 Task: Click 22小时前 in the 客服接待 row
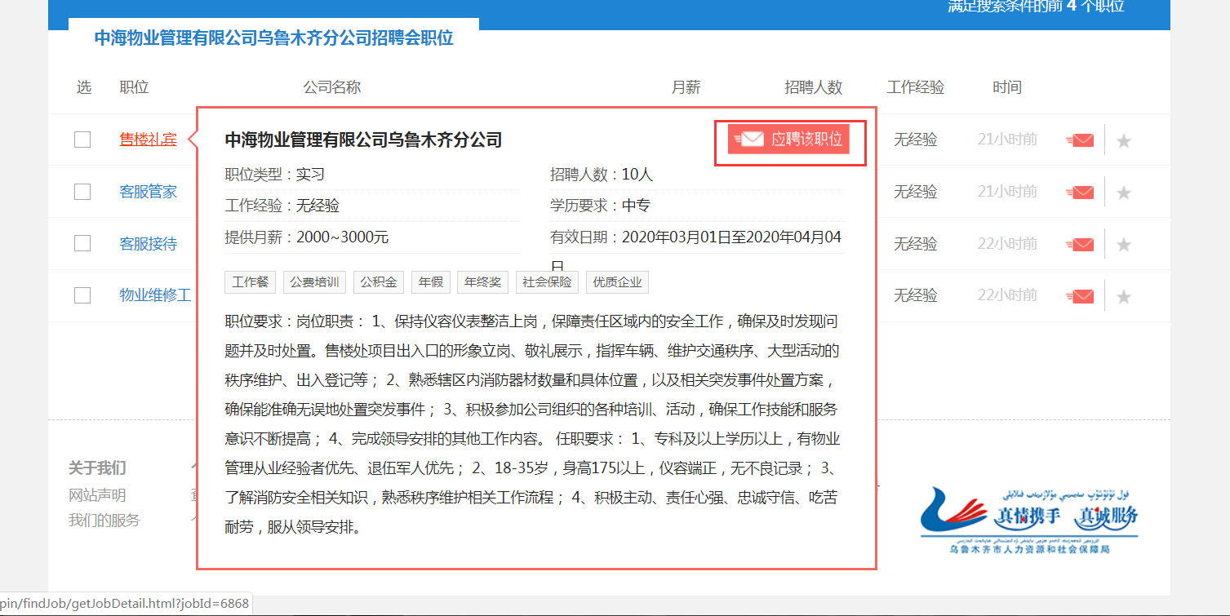[x=1008, y=243]
